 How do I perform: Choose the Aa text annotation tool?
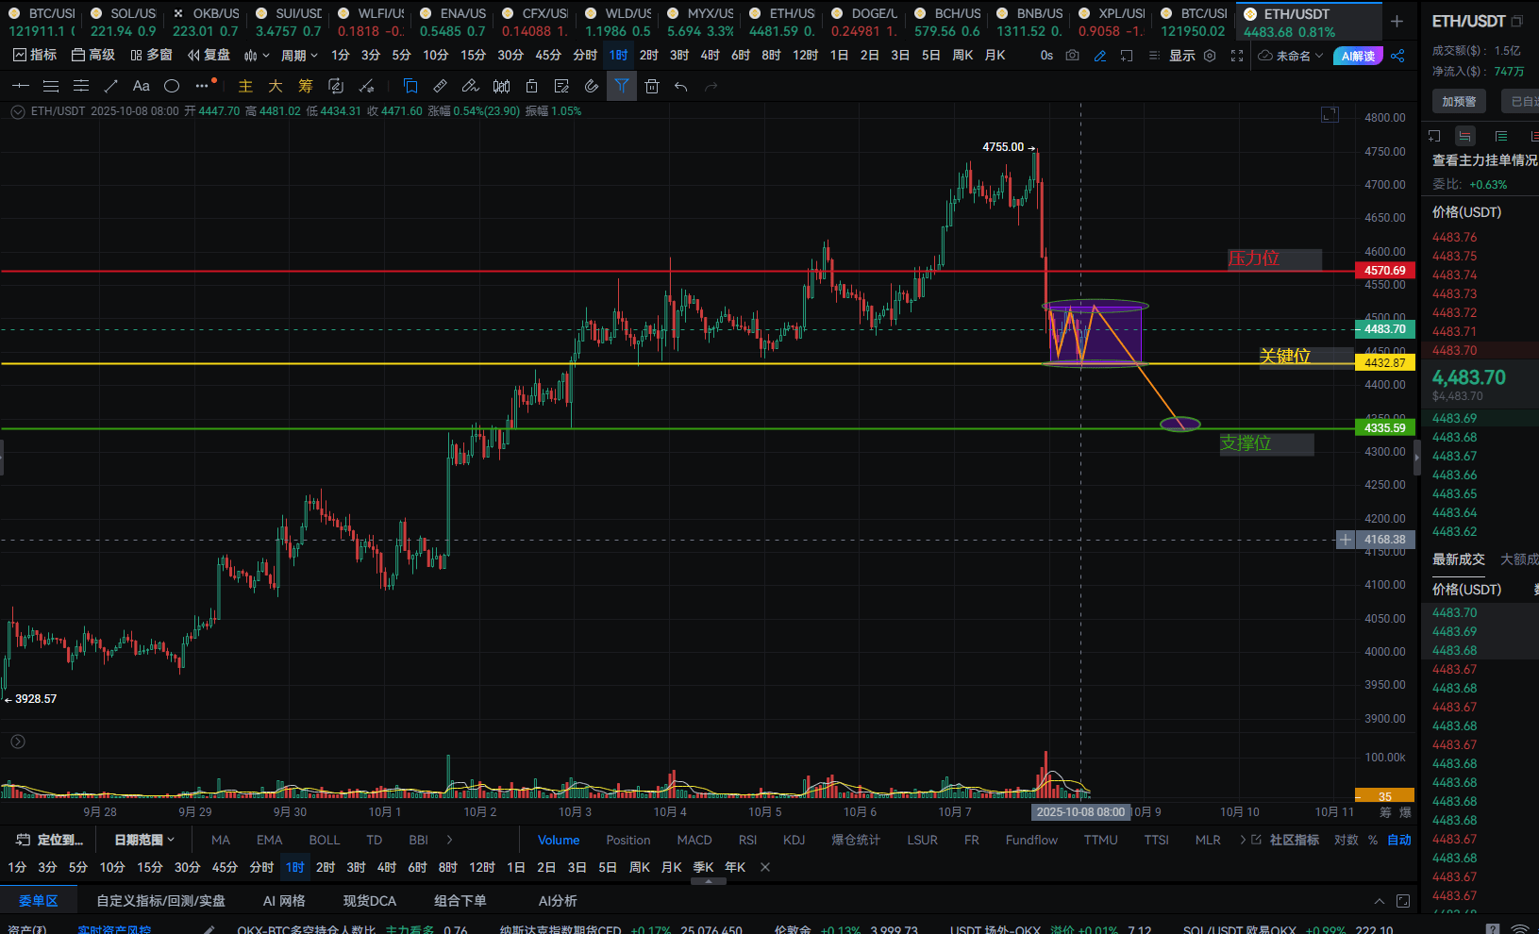coord(141,87)
